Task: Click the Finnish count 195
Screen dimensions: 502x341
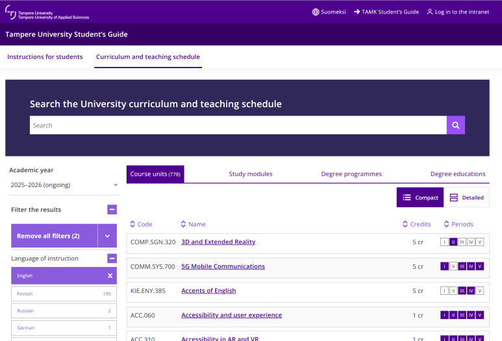Action: click(107, 294)
